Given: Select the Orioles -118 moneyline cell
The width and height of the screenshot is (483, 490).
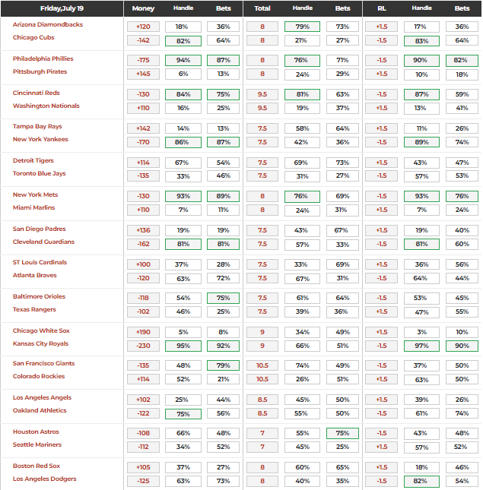Looking at the screenshot, I should coord(143,298).
